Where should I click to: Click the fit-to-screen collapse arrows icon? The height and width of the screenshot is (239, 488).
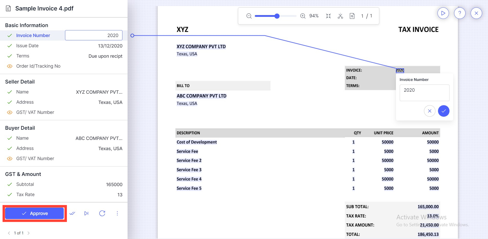pos(328,16)
